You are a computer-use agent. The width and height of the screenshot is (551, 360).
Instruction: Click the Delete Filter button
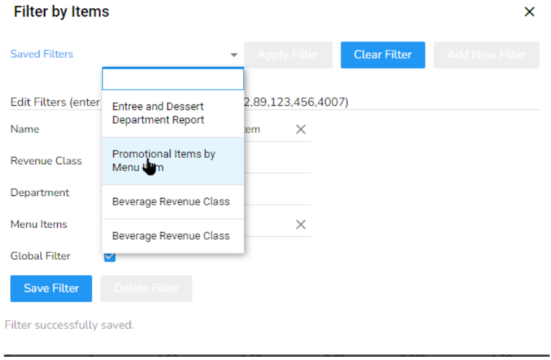[146, 288]
